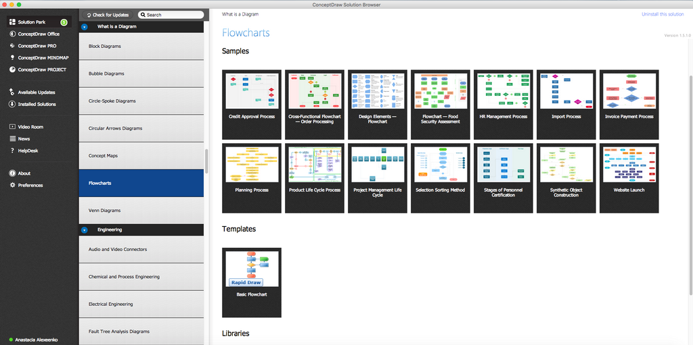Open Planning Process sample
693x345 pixels.
(252, 178)
